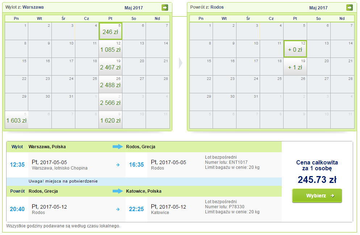
Task: Select departure price 1 085 zł
Action: [x=110, y=49]
